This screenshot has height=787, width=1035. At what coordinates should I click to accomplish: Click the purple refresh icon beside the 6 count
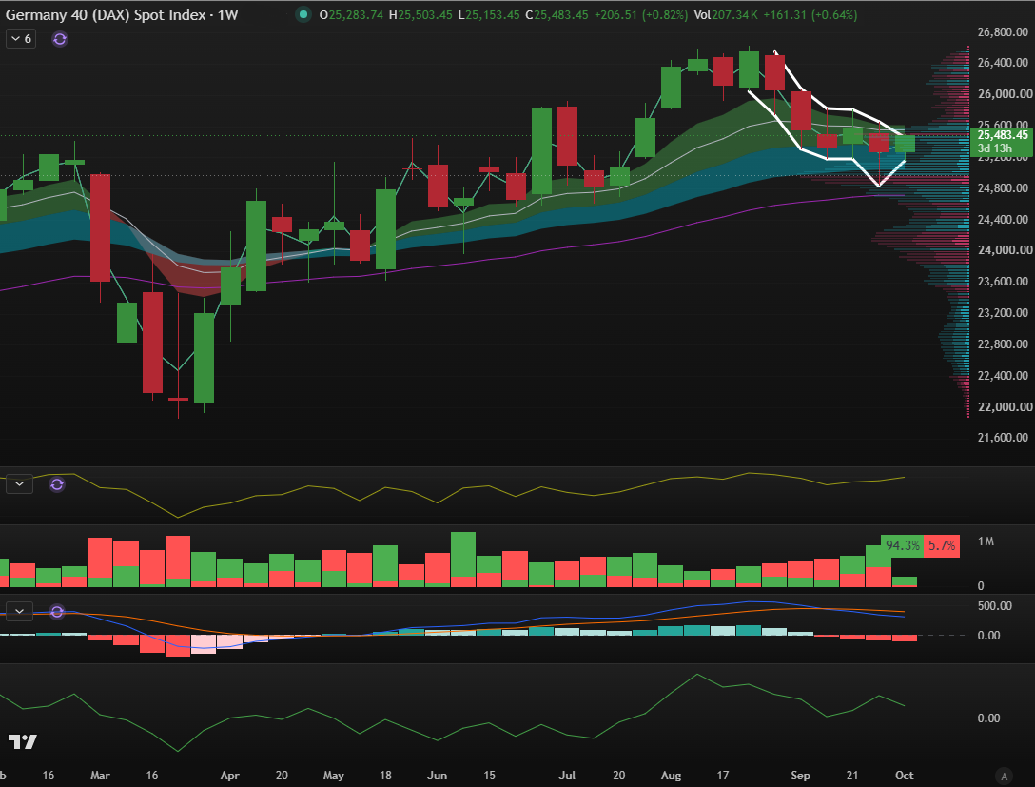tap(59, 39)
